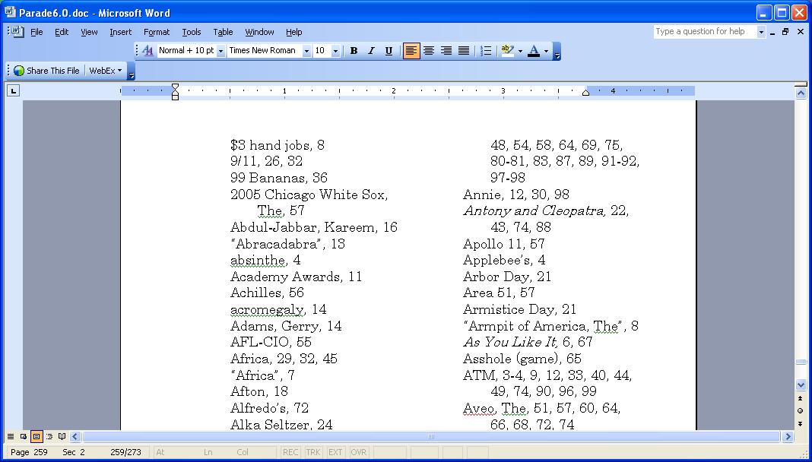This screenshot has width=812, height=462.
Task: Click the Underline button
Action: pyautogui.click(x=389, y=51)
